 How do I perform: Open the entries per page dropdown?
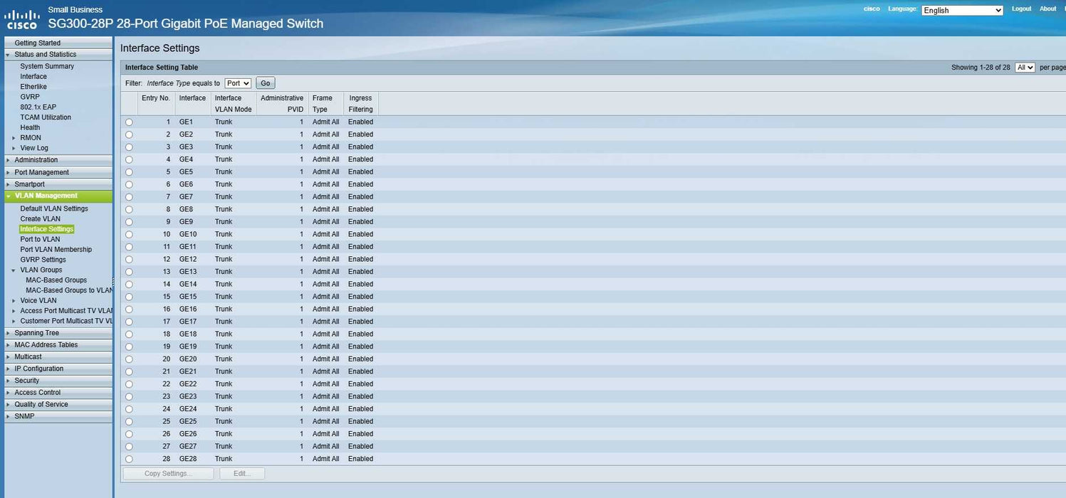1025,68
